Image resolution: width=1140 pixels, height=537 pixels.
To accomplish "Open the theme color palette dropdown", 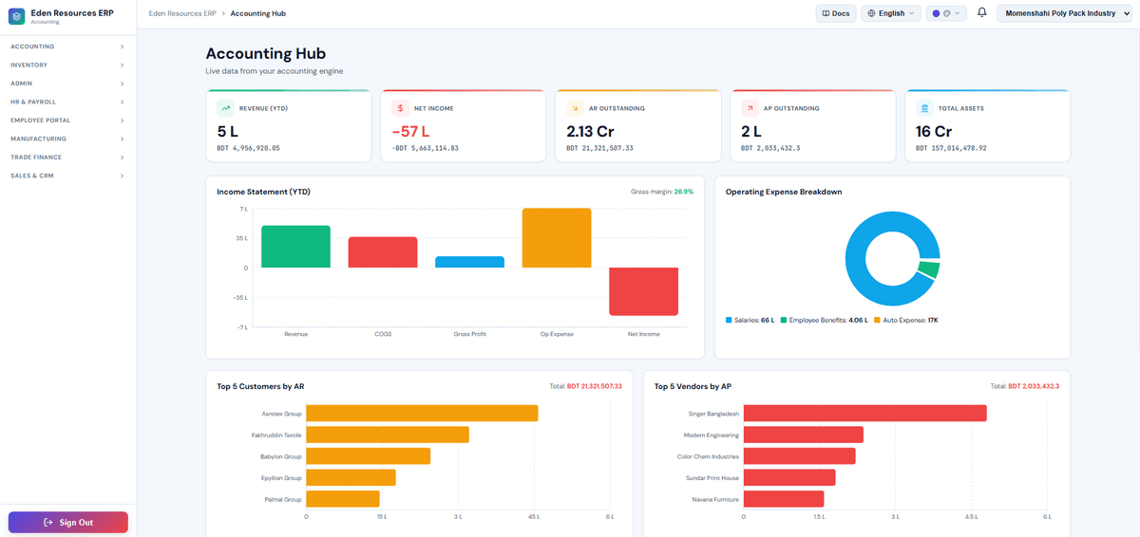I will click(946, 13).
